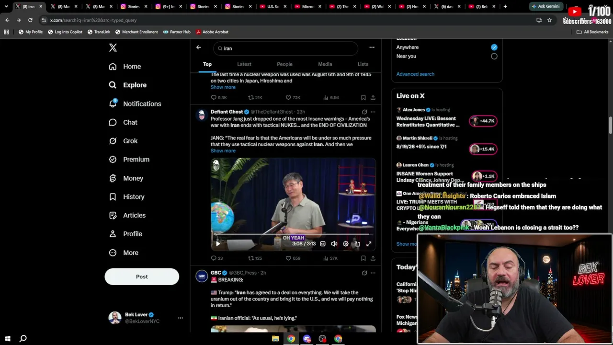Reply to the Defiant Ghost post
613x345 pixels.
click(217, 258)
